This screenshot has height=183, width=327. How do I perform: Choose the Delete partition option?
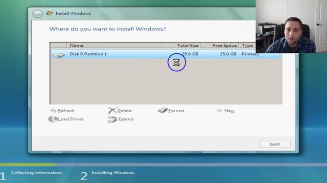(x=124, y=111)
